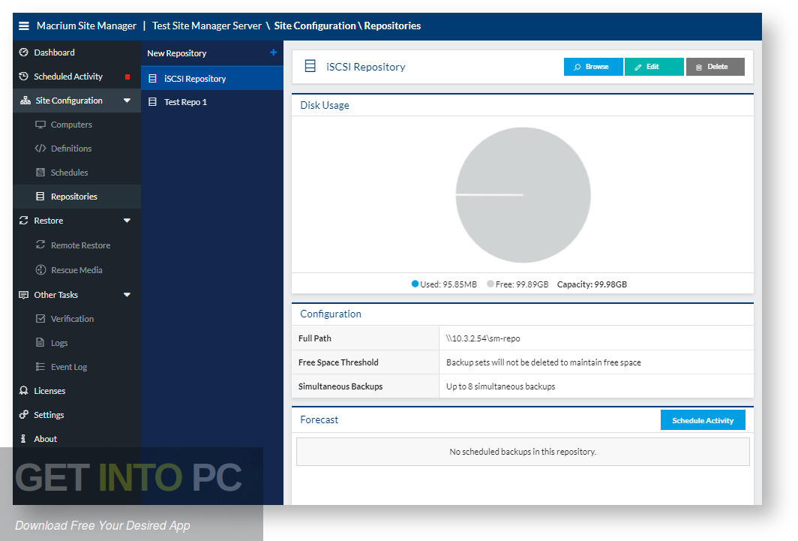798x541 pixels.
Task: Click the red Scheduled Activity status indicator
Action: [x=127, y=77]
